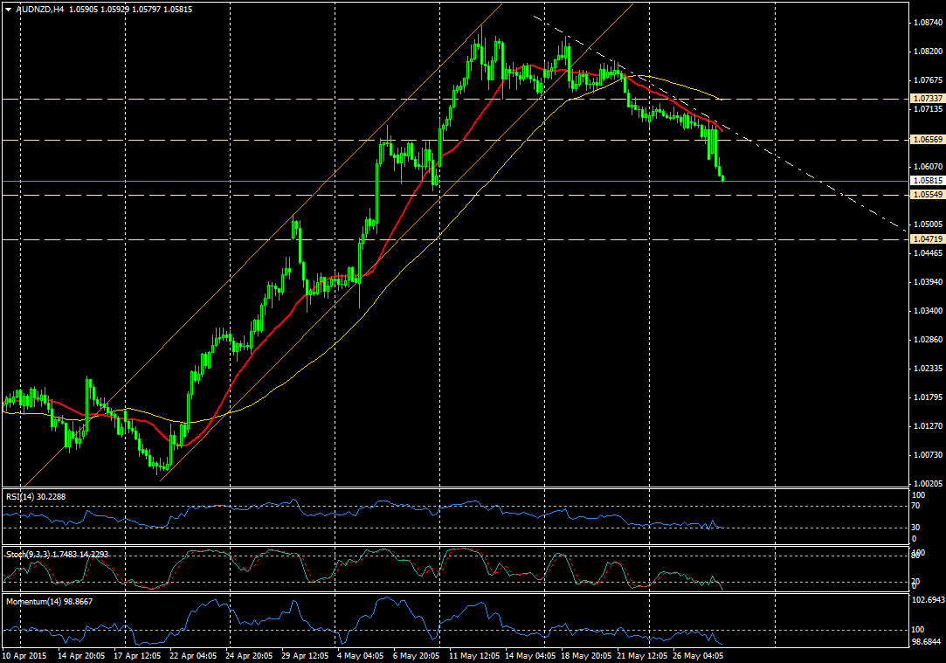Click the current price label 1.05815
The width and height of the screenshot is (946, 663).
926,181
